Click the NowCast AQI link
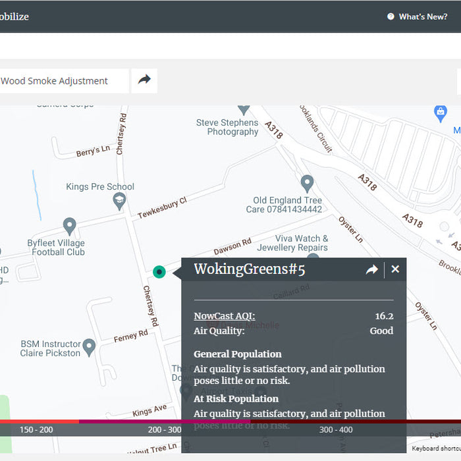The width and height of the screenshot is (461, 461). pyautogui.click(x=224, y=316)
